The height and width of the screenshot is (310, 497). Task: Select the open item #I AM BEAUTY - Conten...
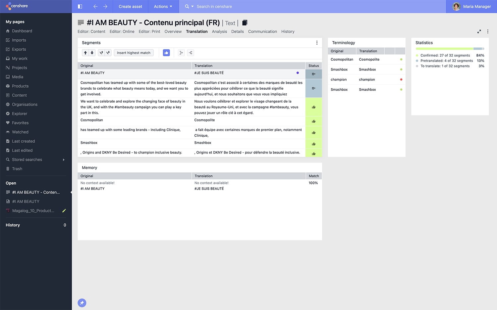(36, 192)
